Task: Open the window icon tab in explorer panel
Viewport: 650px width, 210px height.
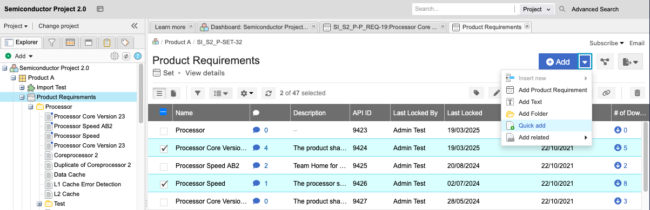Action: pos(88,42)
